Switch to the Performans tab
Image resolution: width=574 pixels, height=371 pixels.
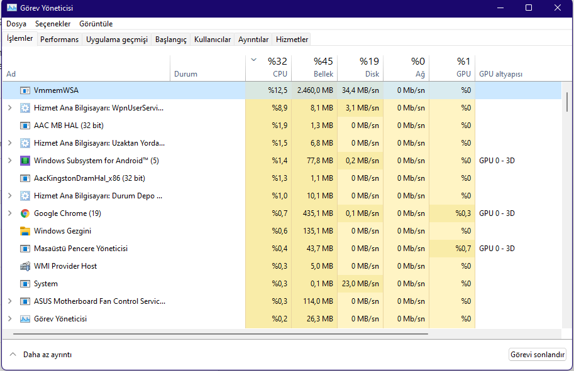(x=59, y=39)
